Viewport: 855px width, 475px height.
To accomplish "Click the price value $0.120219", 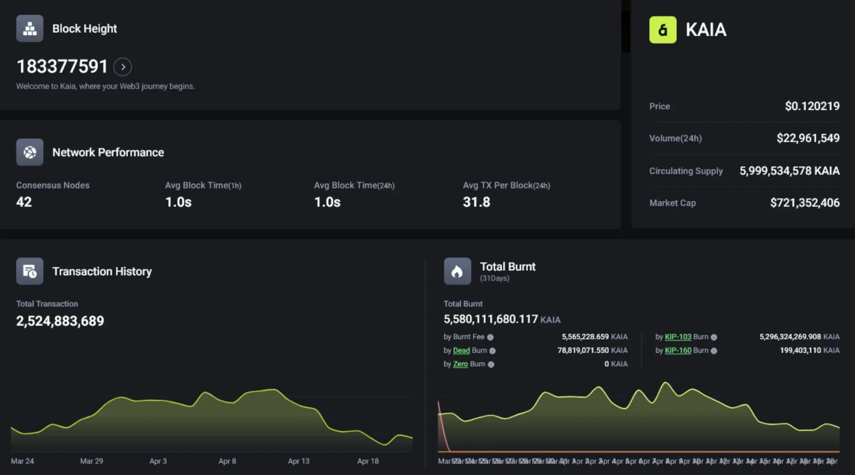I will click(x=812, y=106).
